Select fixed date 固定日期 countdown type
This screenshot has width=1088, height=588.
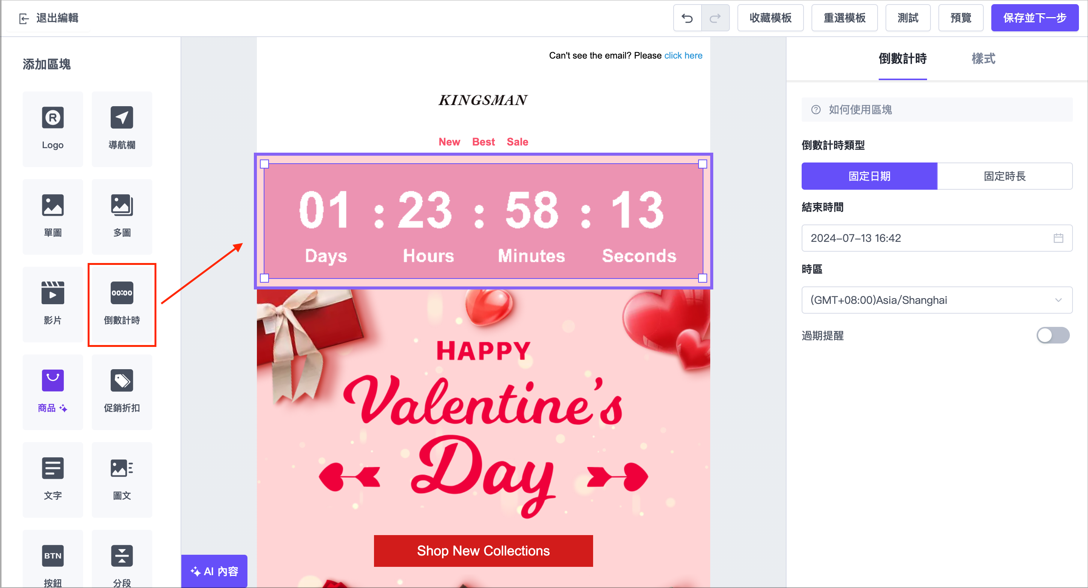point(869,176)
